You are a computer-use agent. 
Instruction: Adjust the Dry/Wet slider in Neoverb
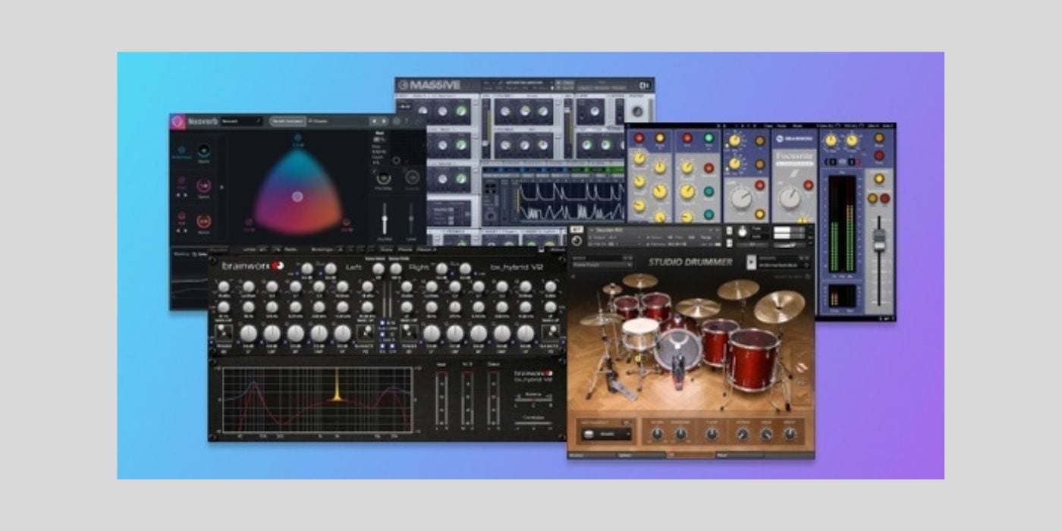pyautogui.click(x=385, y=219)
